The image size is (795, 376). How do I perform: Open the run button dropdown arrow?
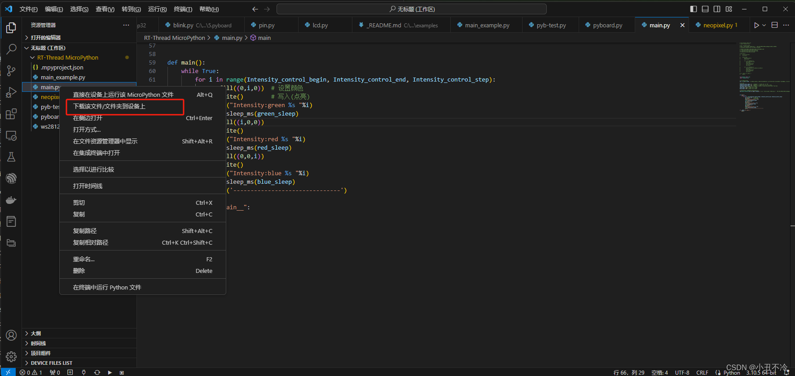pos(764,25)
